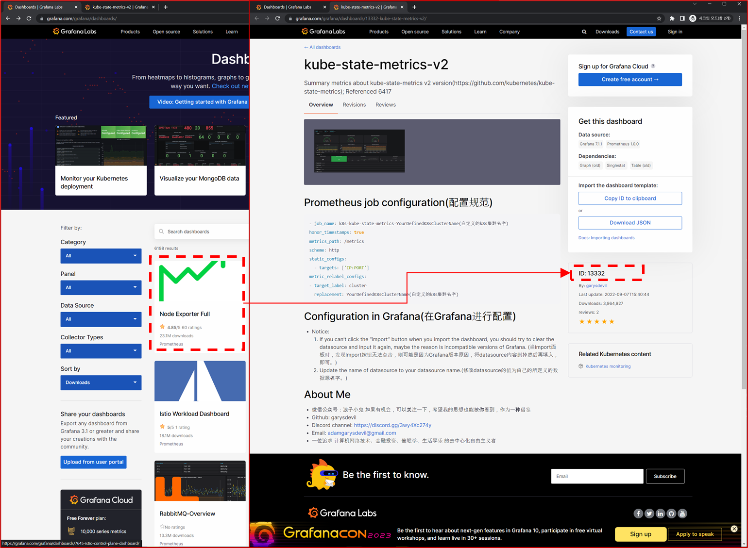
Task: Open Grafana's YouTube channel icon
Action: pos(682,513)
